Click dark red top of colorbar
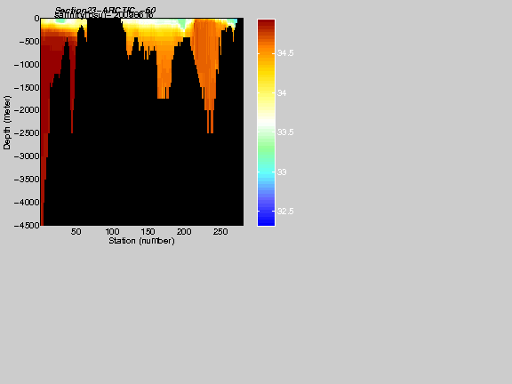512x384 pixels. point(266,25)
